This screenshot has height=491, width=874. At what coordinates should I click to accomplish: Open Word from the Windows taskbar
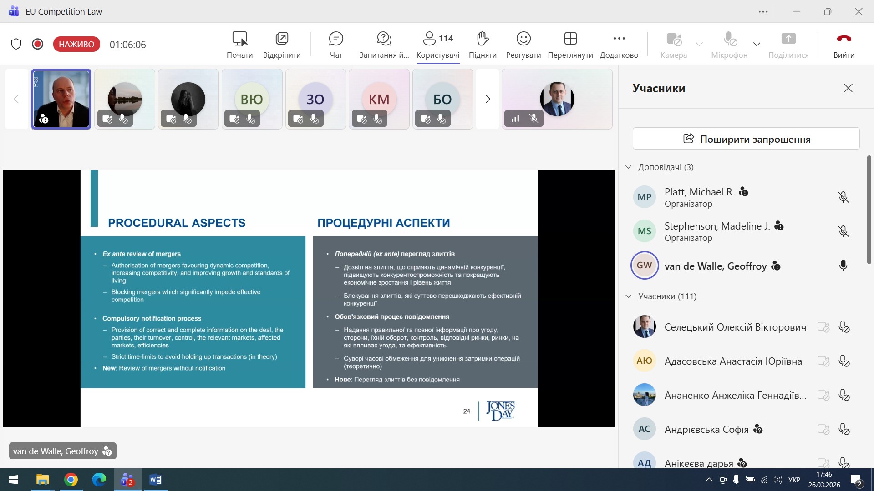(x=155, y=480)
